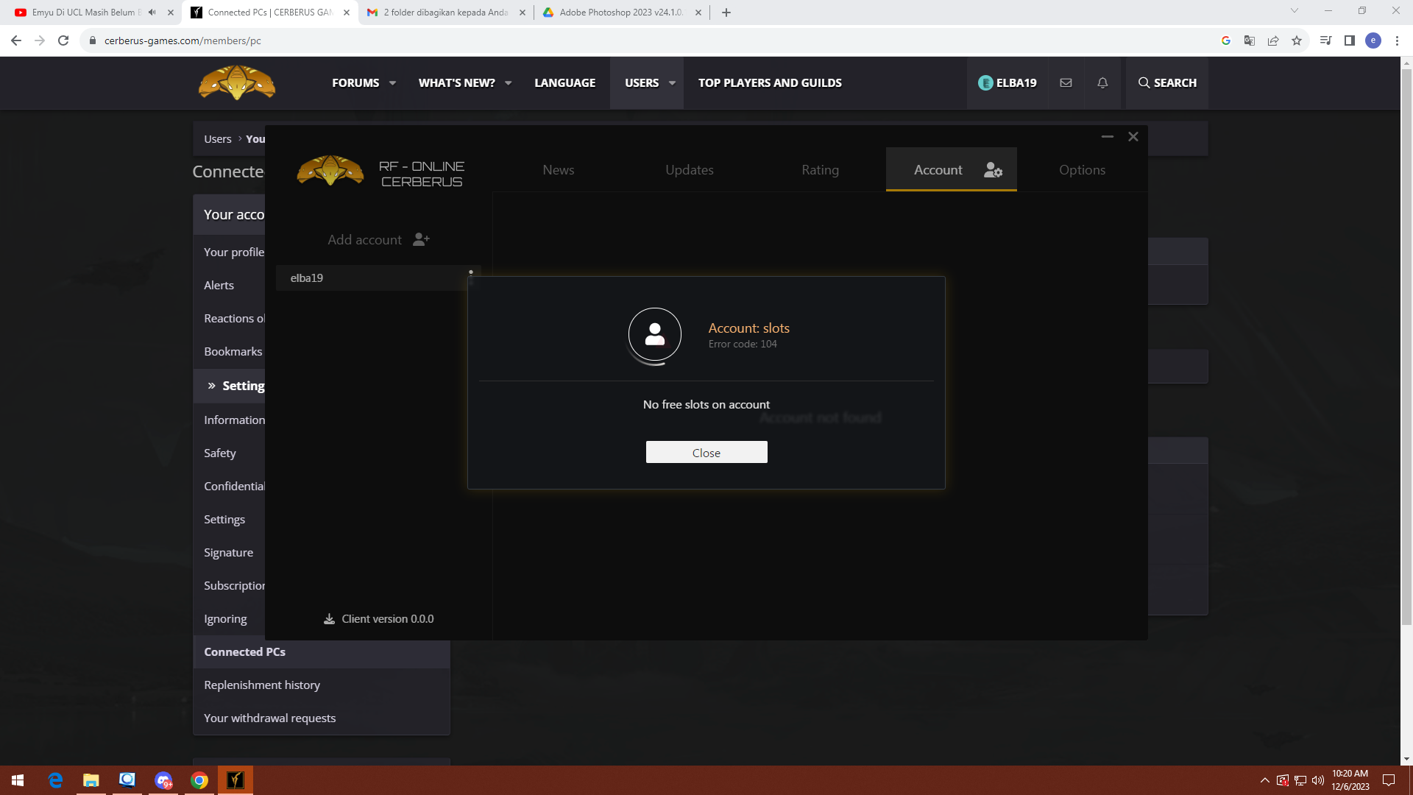Open WHAT'S NEW? in navigation
The image size is (1413, 795).
pos(457,83)
